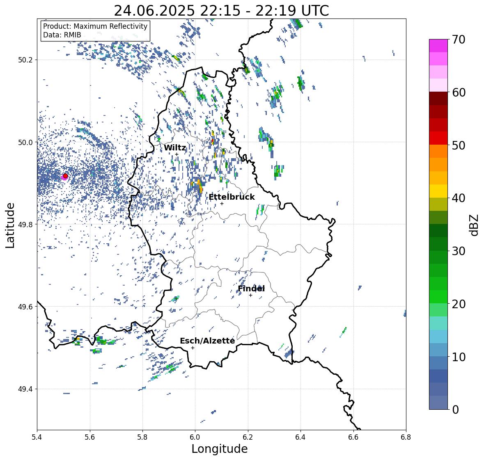
Task: Click the red dot marker near longitude 5.5
Action: click(x=65, y=176)
